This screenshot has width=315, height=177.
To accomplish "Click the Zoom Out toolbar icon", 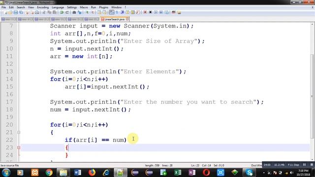I will click(93, 12).
